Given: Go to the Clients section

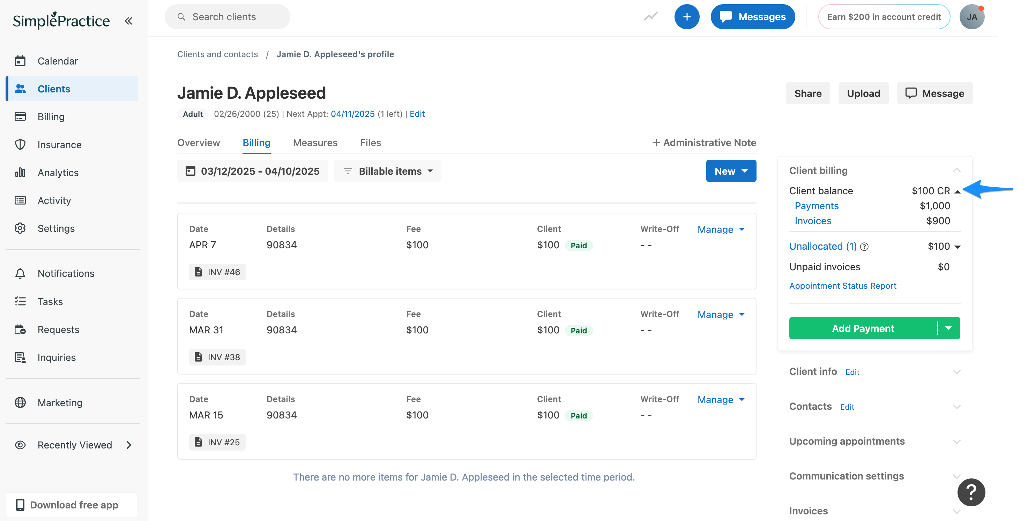Looking at the screenshot, I should (x=72, y=89).
